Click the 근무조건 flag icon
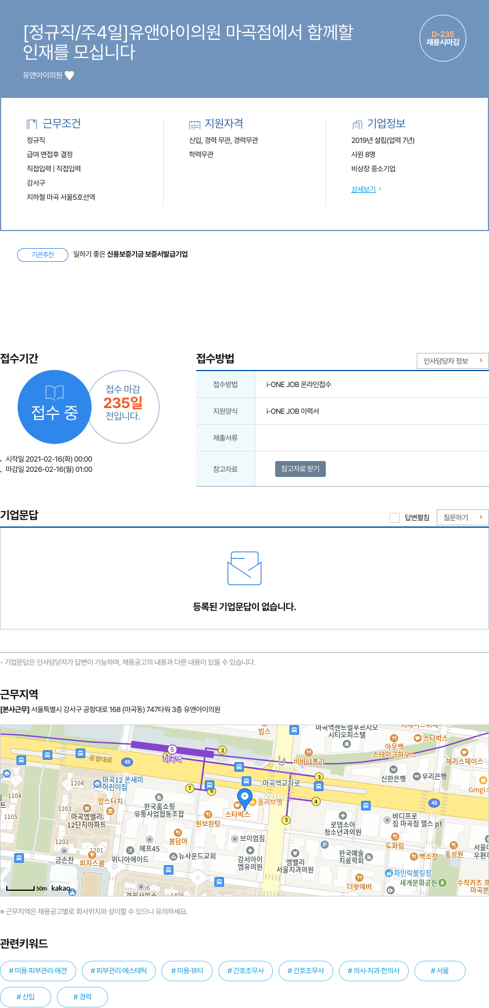The image size is (489, 1008). 32,124
